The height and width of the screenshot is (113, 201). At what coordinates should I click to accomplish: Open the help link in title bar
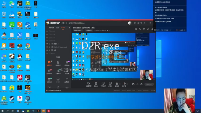(77, 23)
